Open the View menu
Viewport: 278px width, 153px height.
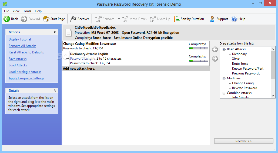pos(16,11)
